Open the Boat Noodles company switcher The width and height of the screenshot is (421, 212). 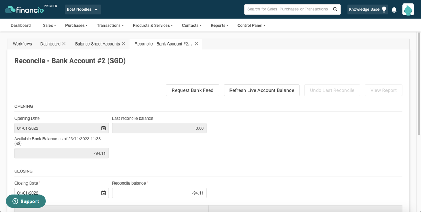tap(83, 9)
